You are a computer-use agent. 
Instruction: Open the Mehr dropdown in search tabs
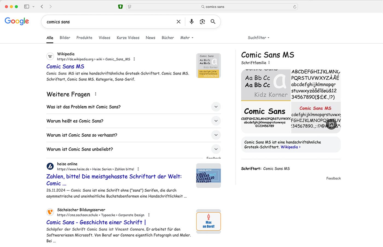(x=187, y=38)
